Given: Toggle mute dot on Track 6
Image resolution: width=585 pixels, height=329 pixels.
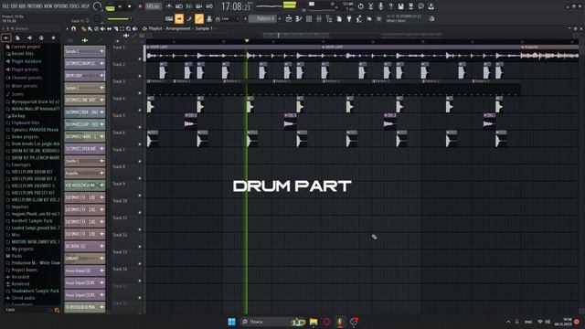Looking at the screenshot, I should (140, 144).
